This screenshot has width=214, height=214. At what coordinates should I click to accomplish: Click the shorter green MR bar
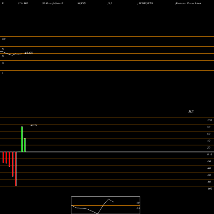[x=25, y=145]
